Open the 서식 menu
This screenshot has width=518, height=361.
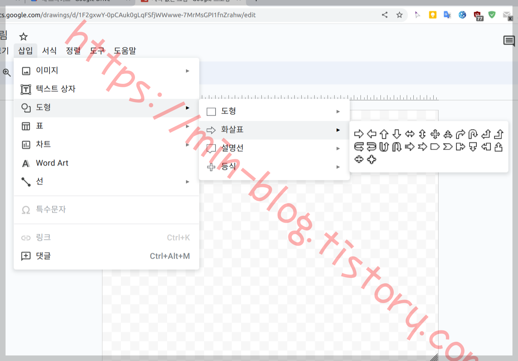point(49,51)
